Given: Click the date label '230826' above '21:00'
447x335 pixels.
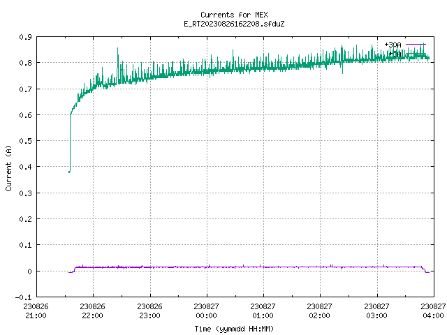Looking at the screenshot, I should pyautogui.click(x=36, y=306).
